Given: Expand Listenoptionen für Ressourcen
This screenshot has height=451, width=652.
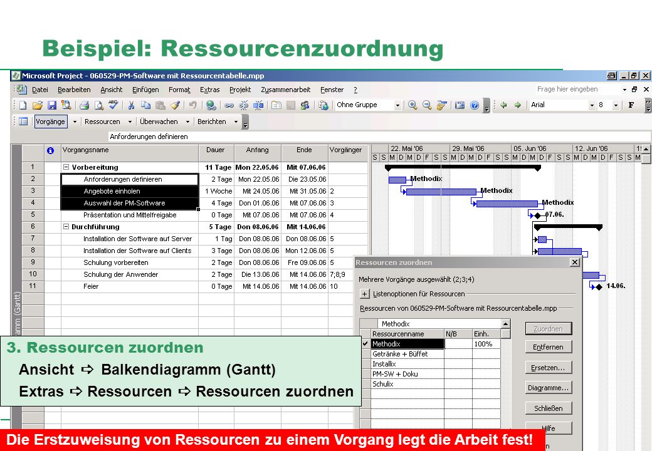Looking at the screenshot, I should click(364, 294).
